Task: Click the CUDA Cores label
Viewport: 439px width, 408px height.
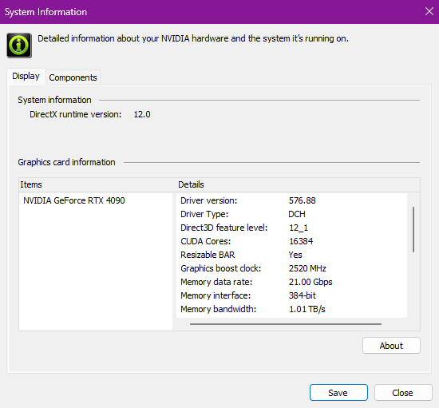Action: point(205,241)
